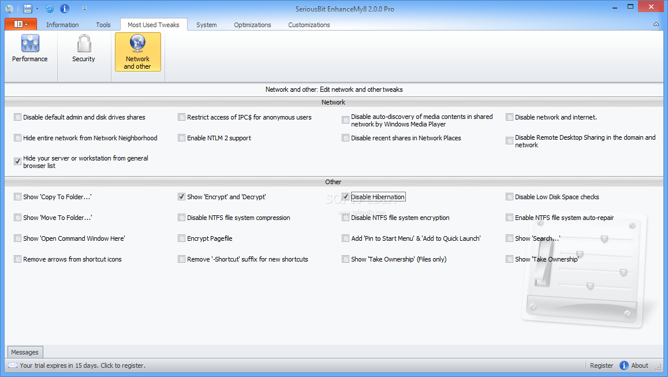The width and height of the screenshot is (668, 377).
Task: Open the save button dropdown arrow
Action: coord(37,9)
